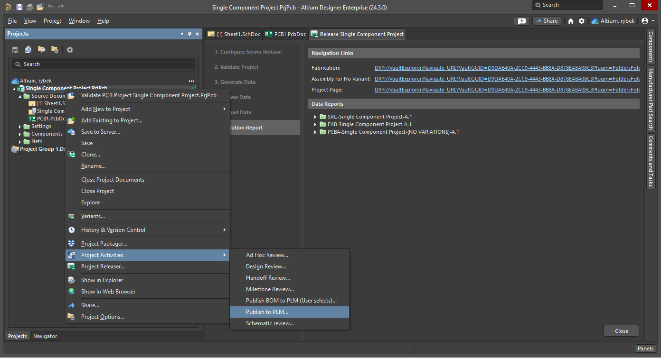The height and width of the screenshot is (358, 661).
Task: Click the Panels button in status bar
Action: pos(645,349)
